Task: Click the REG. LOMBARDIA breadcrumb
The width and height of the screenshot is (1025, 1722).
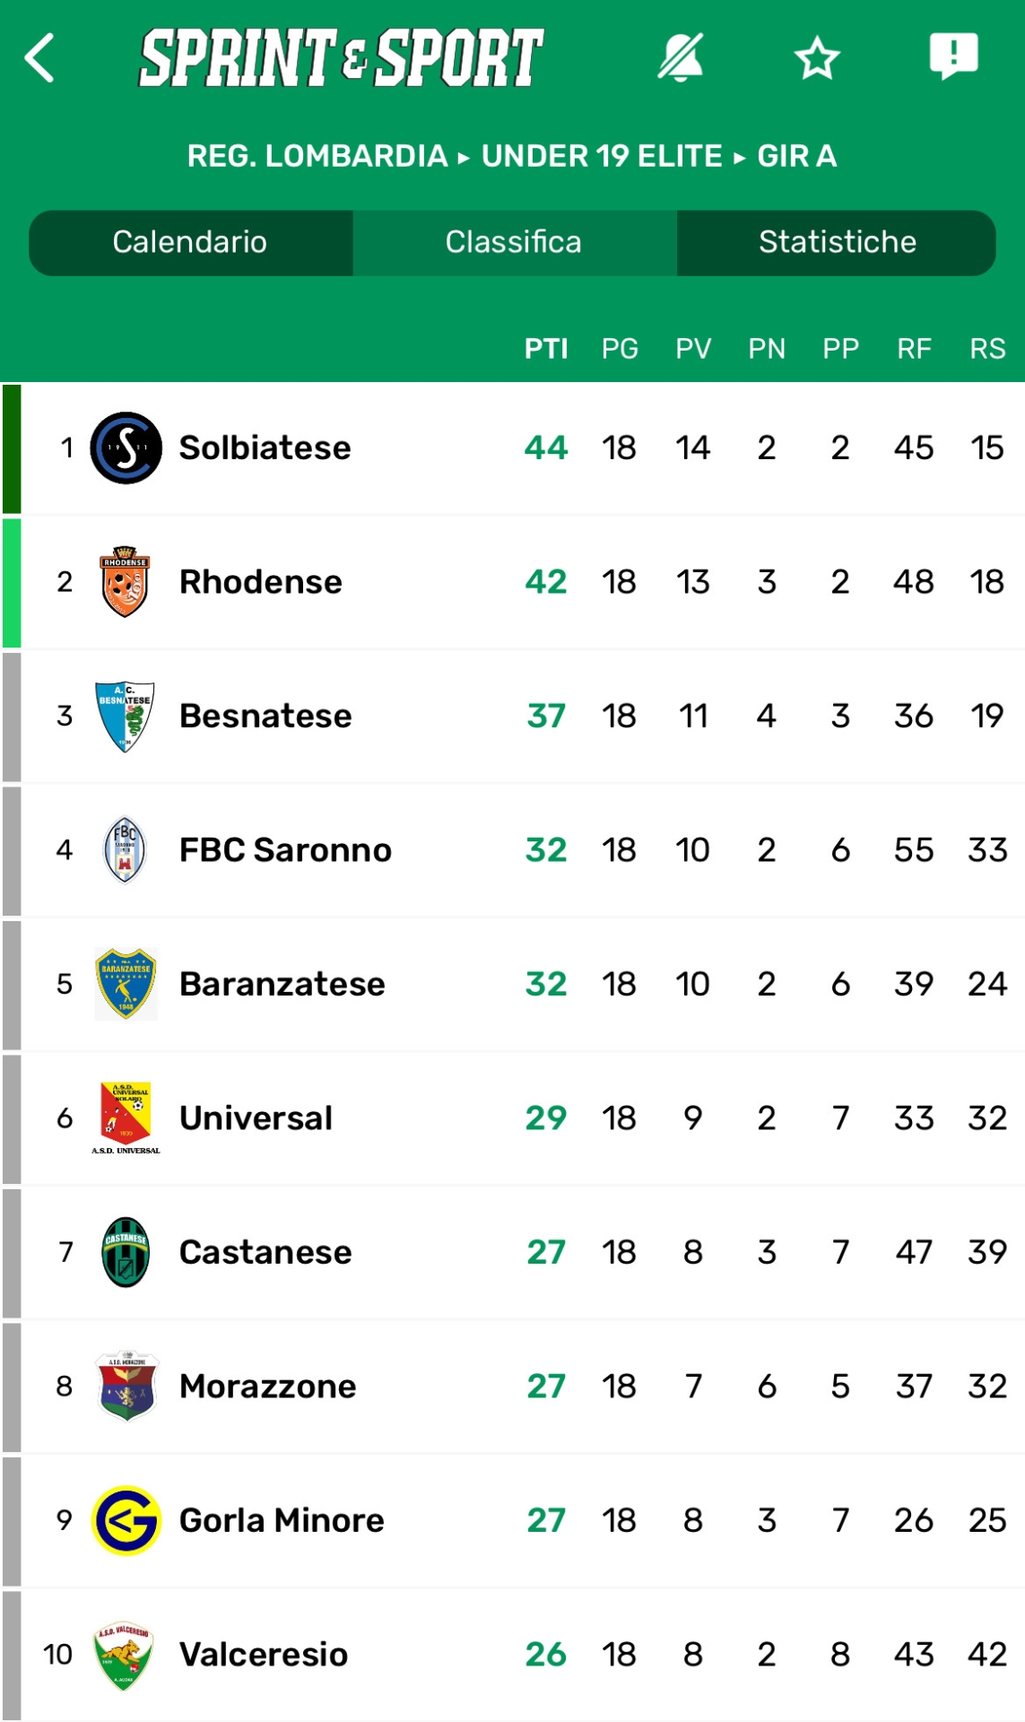Action: [x=317, y=156]
